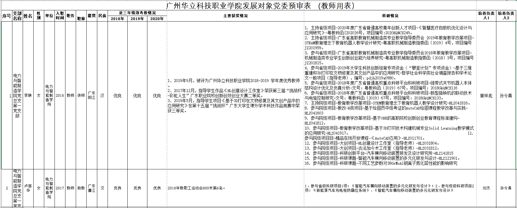Select 2020年 优良 rating in 李映's row

point(157,96)
